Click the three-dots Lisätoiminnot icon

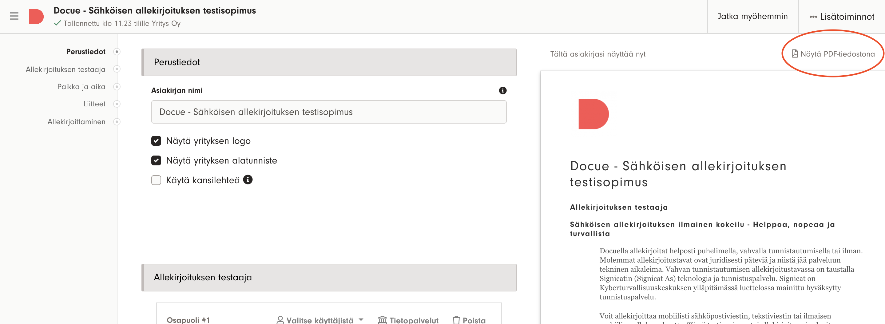coord(813,17)
